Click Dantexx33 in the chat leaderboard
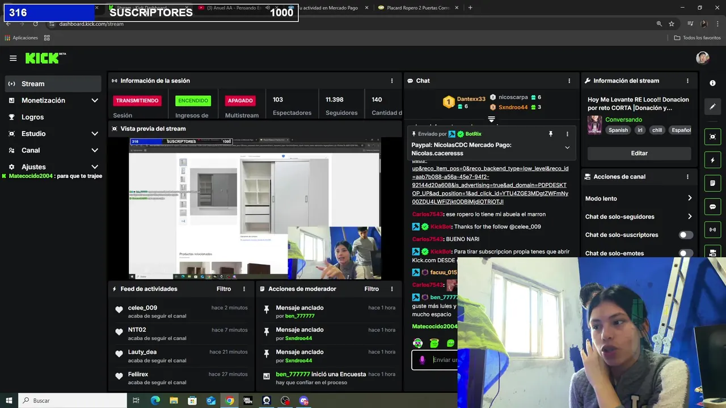726x408 pixels. 471,99
